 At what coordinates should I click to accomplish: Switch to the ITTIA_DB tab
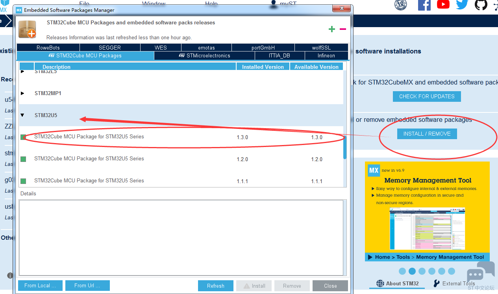(x=280, y=56)
